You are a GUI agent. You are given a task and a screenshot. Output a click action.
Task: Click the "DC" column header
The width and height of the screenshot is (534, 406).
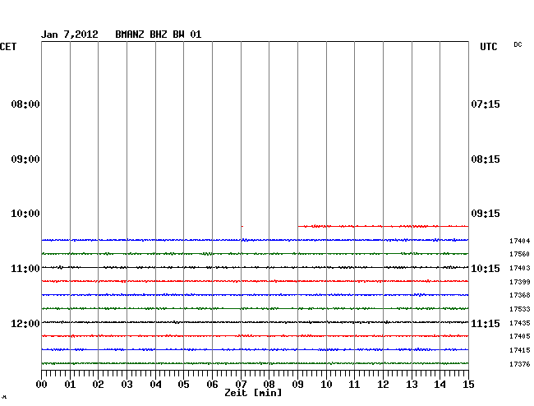pos(518,44)
